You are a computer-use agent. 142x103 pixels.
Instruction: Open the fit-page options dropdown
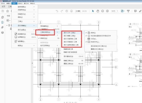tap(124, 11)
